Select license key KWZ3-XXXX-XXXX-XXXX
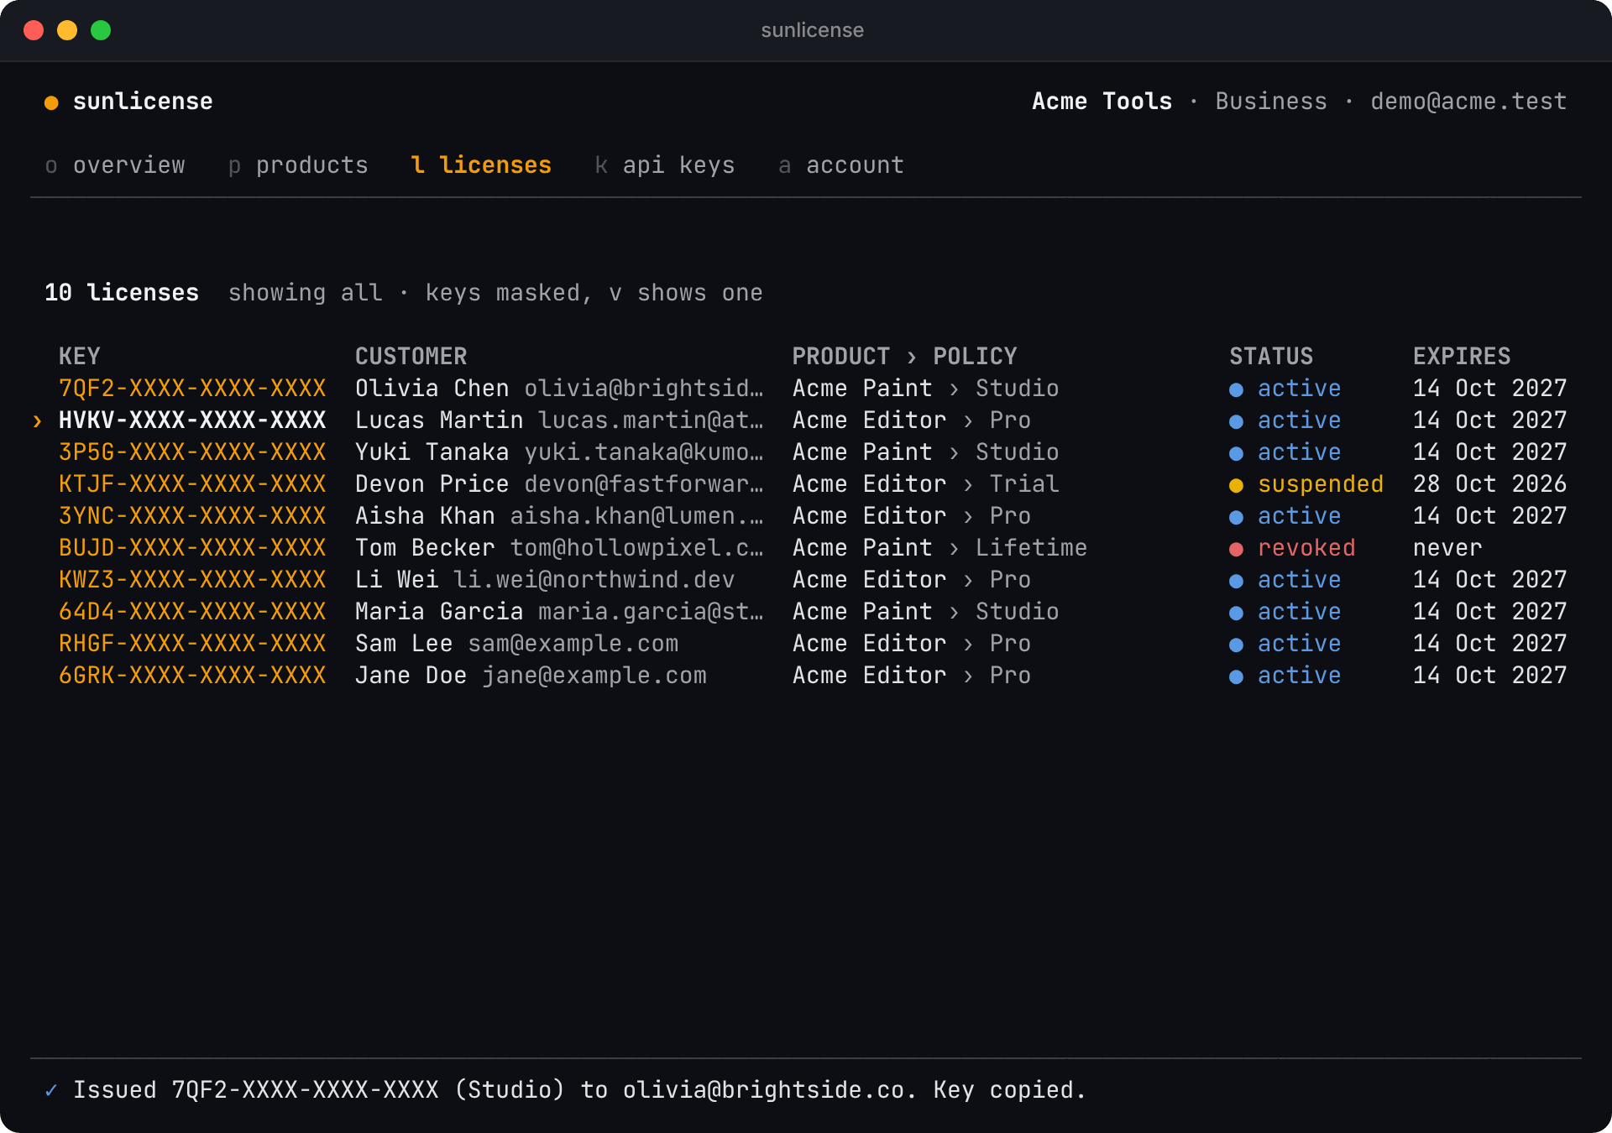 [x=192, y=580]
